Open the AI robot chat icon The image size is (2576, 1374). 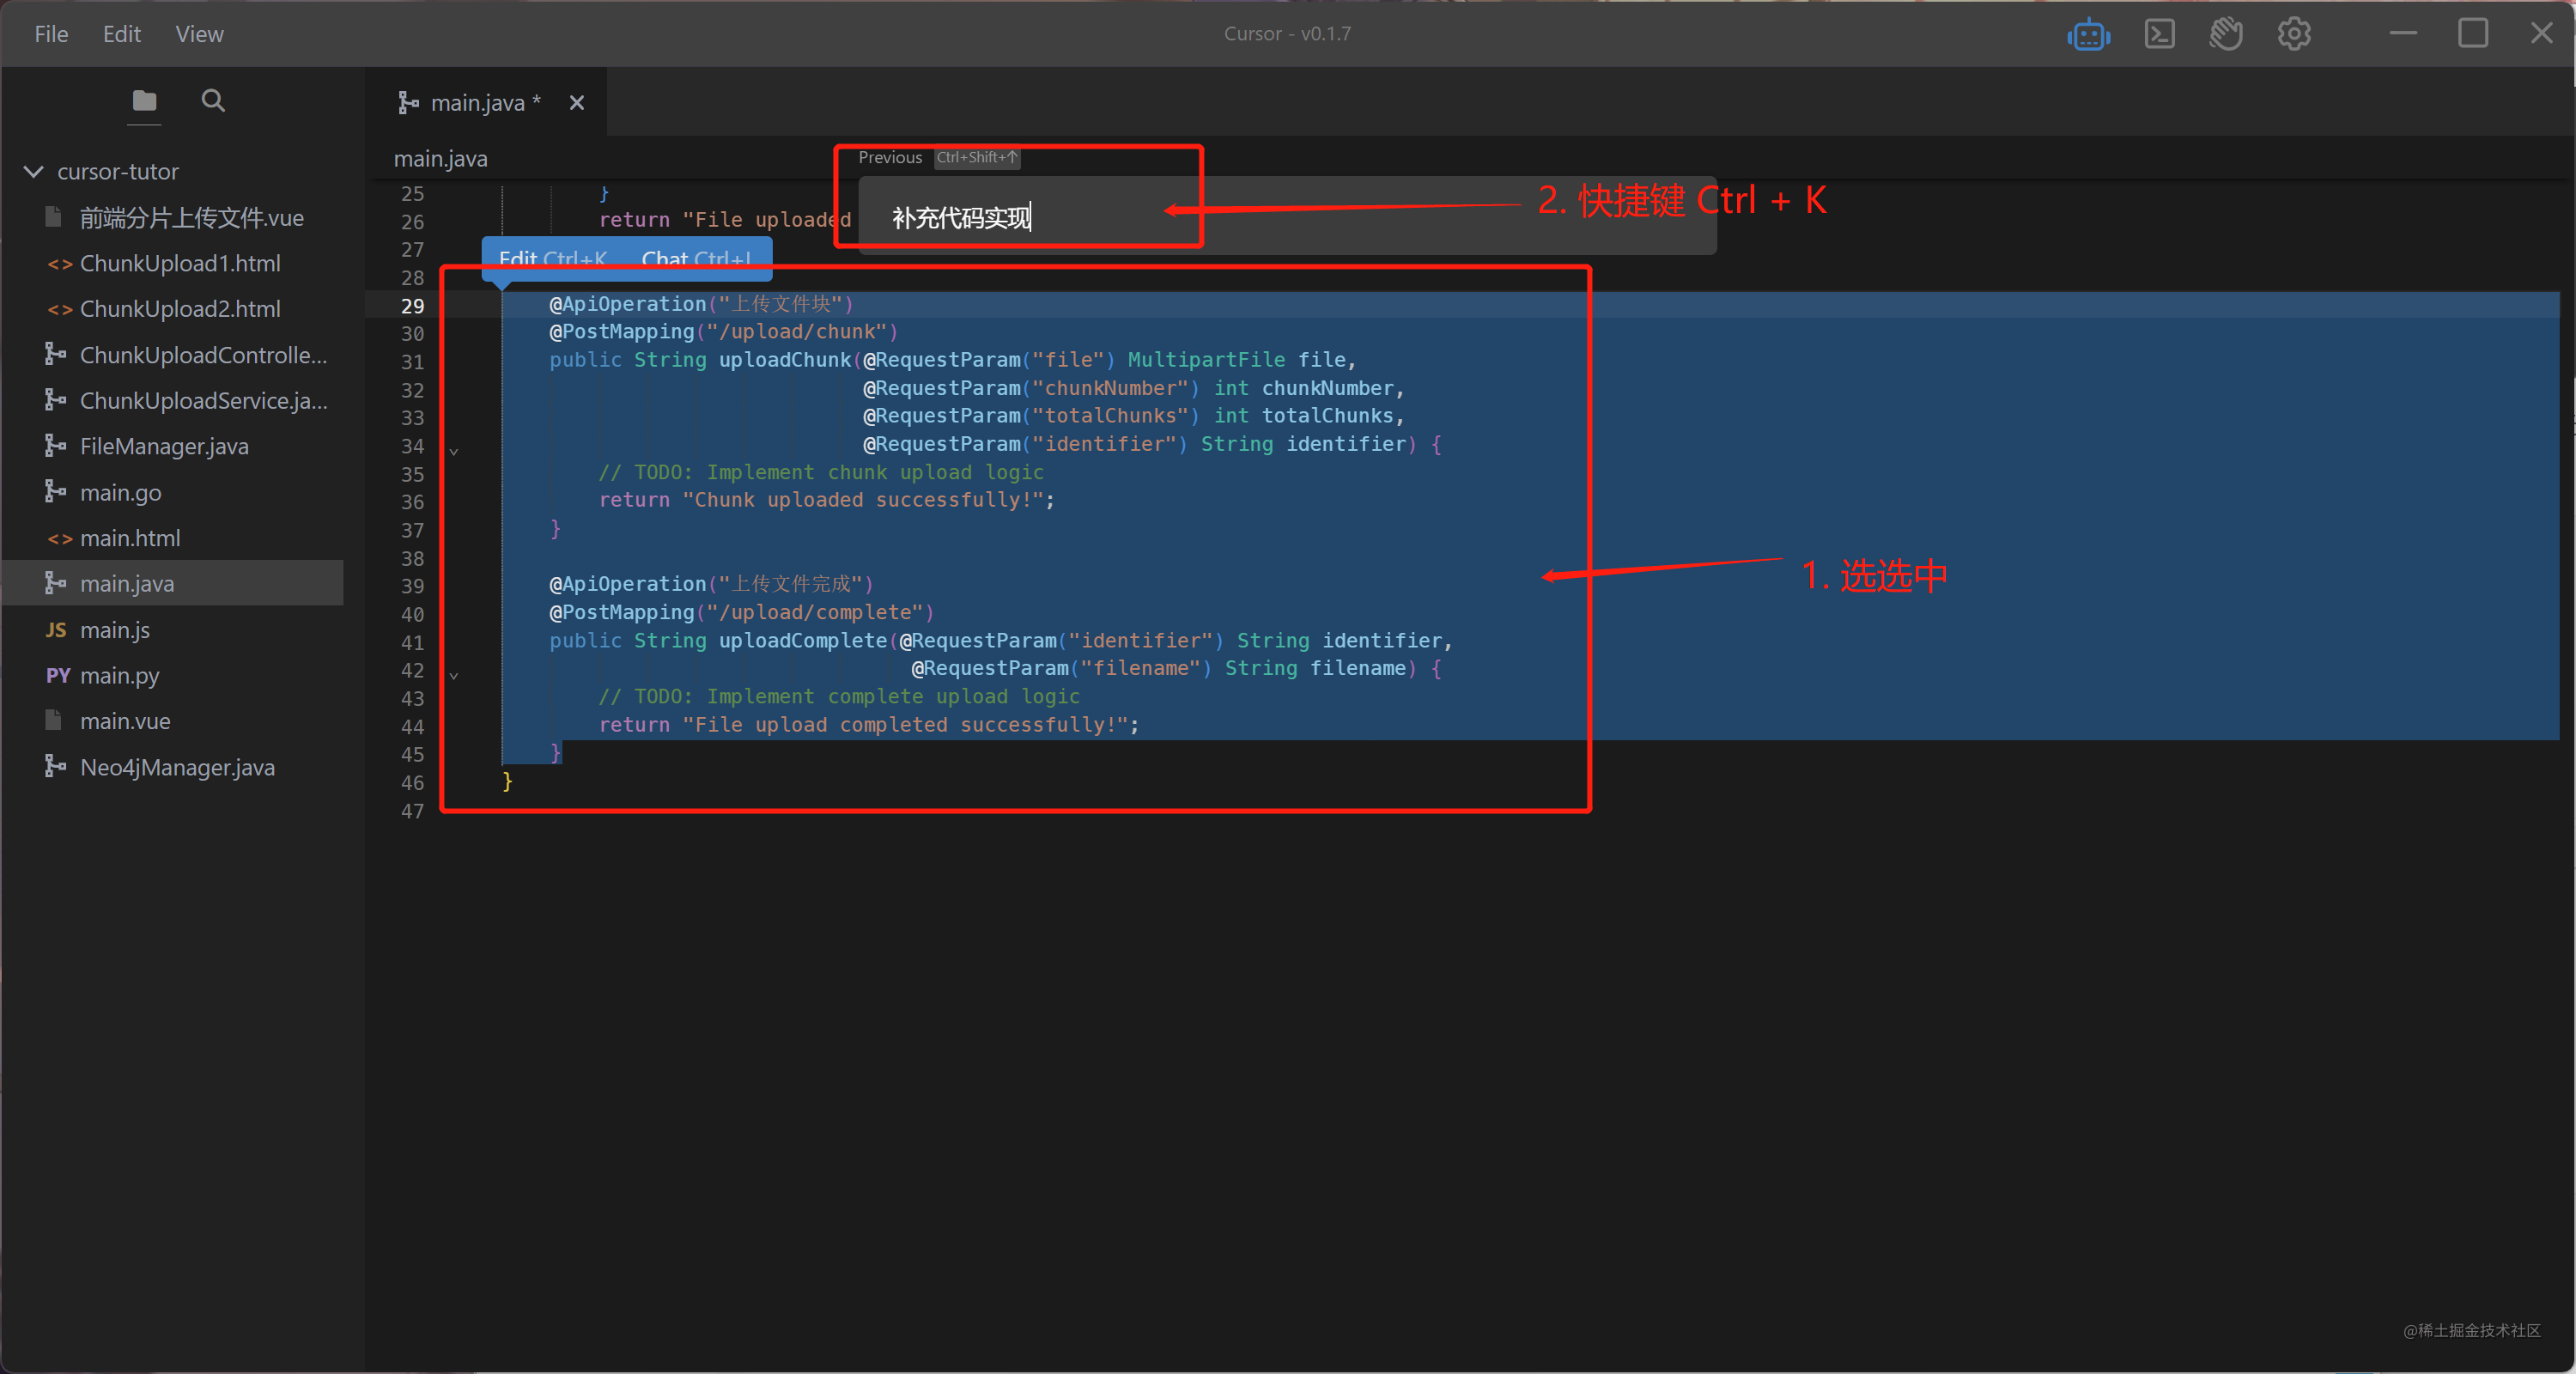[x=2088, y=35]
